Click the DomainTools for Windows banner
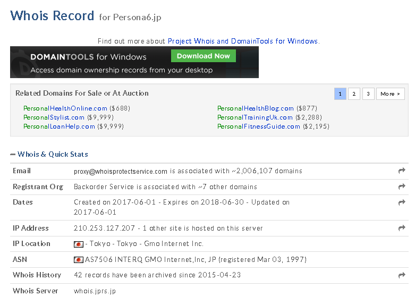 (x=134, y=62)
